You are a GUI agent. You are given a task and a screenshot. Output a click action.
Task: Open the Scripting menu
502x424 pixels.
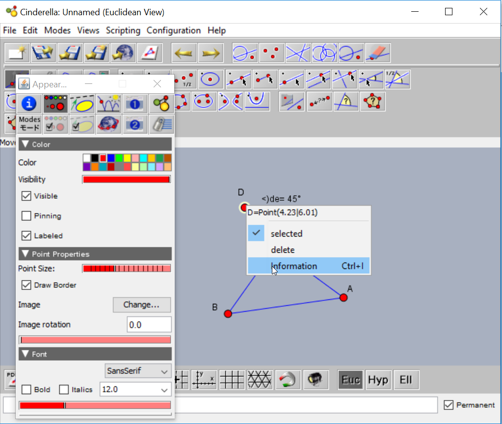point(123,30)
